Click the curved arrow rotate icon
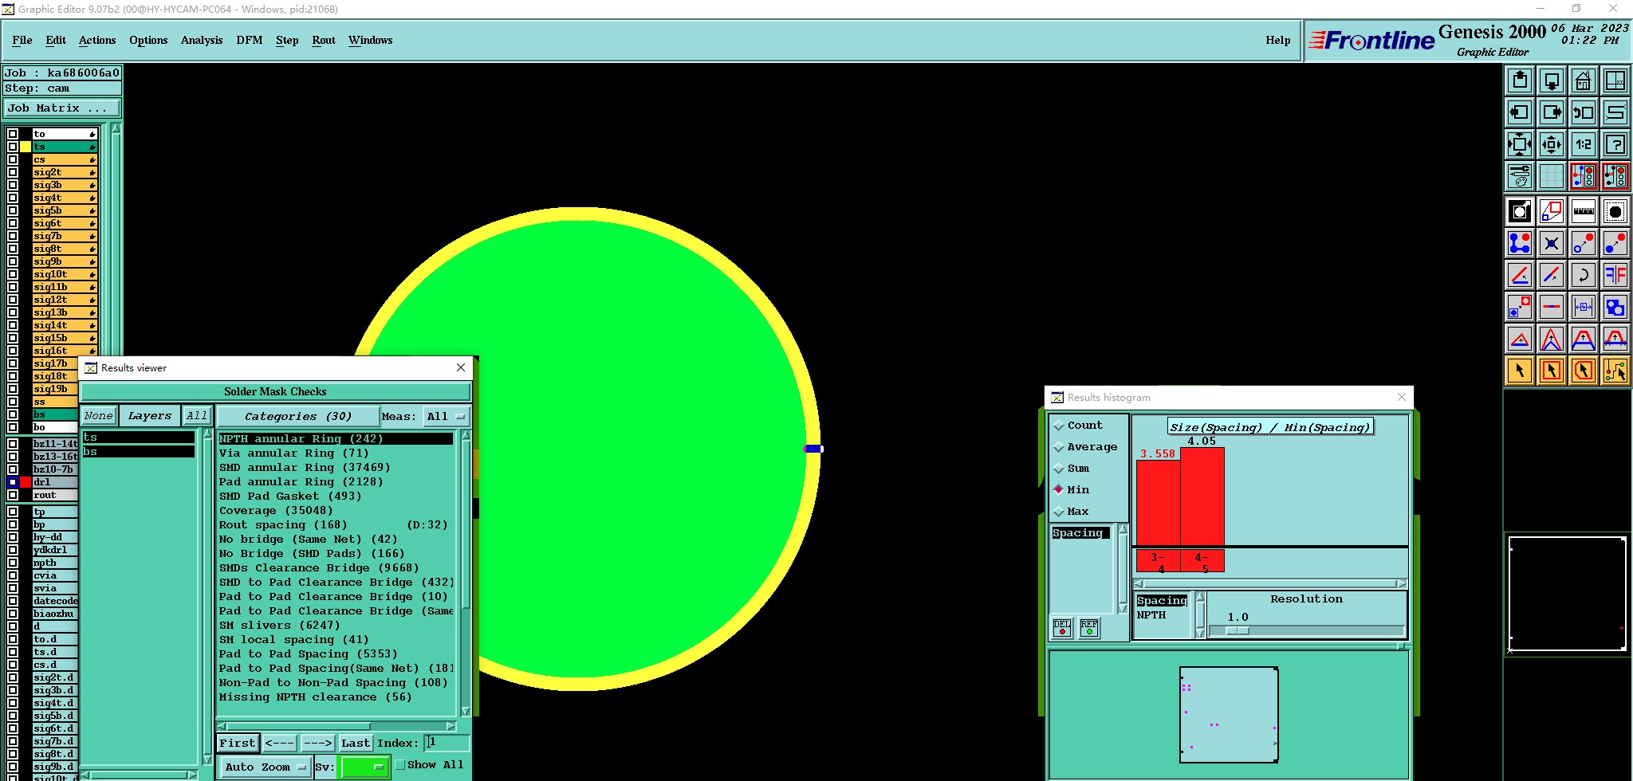This screenshot has width=1633, height=781. click(x=1584, y=275)
